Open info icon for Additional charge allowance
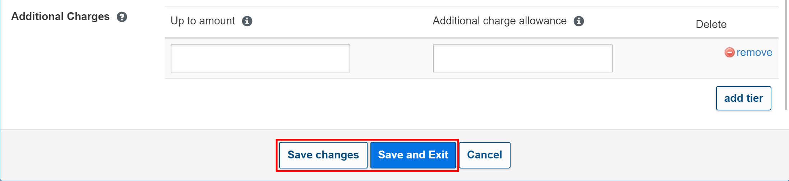Image resolution: width=789 pixels, height=181 pixels. pyautogui.click(x=578, y=21)
